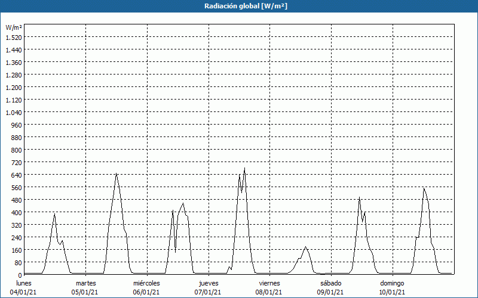This screenshot has height=298, width=478.
Task: Click the W/m² axis unit label
Action: [14, 27]
